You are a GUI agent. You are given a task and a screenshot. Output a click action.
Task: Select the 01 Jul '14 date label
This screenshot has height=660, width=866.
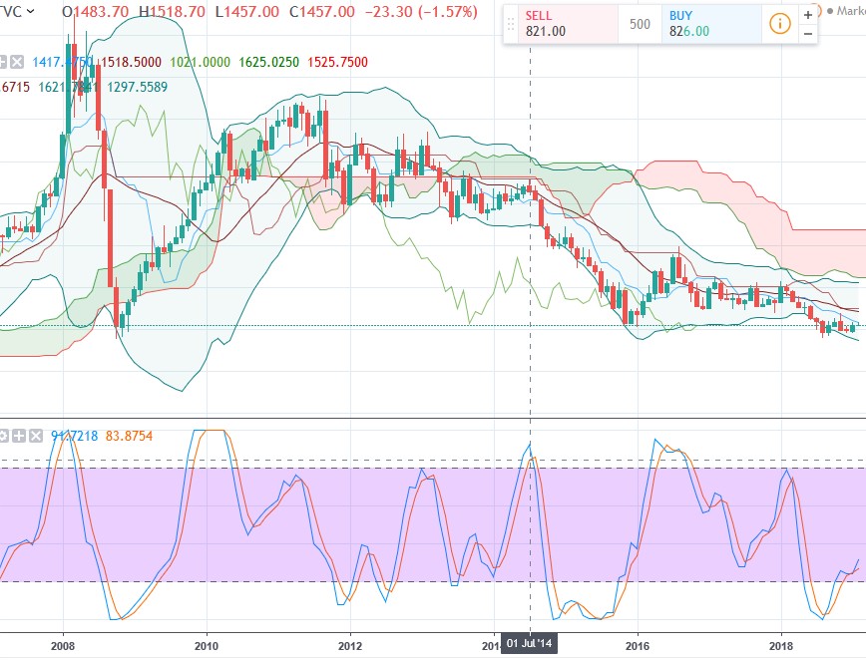click(529, 643)
